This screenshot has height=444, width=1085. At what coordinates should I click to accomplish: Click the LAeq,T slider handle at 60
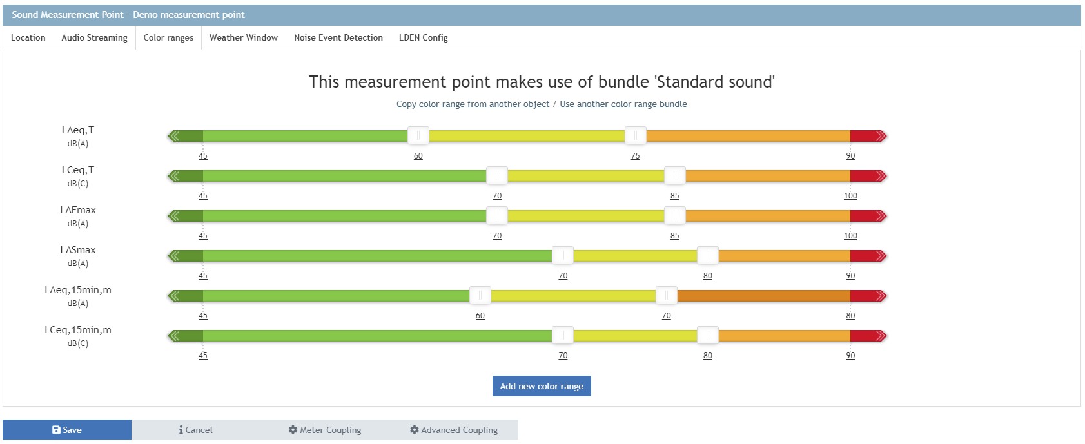tap(418, 135)
